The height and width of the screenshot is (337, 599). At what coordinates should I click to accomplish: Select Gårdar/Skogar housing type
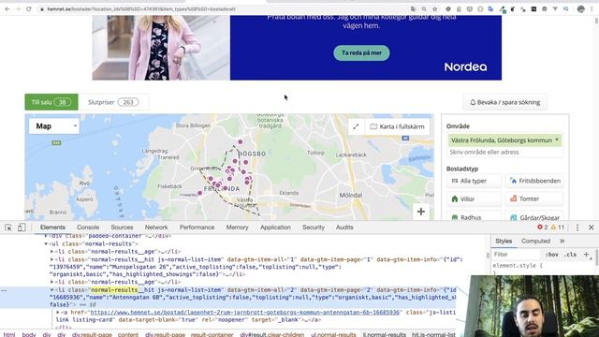534,217
